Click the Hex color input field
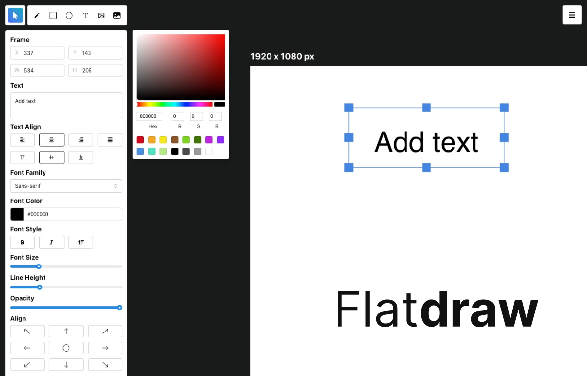587x376 pixels. [x=149, y=116]
